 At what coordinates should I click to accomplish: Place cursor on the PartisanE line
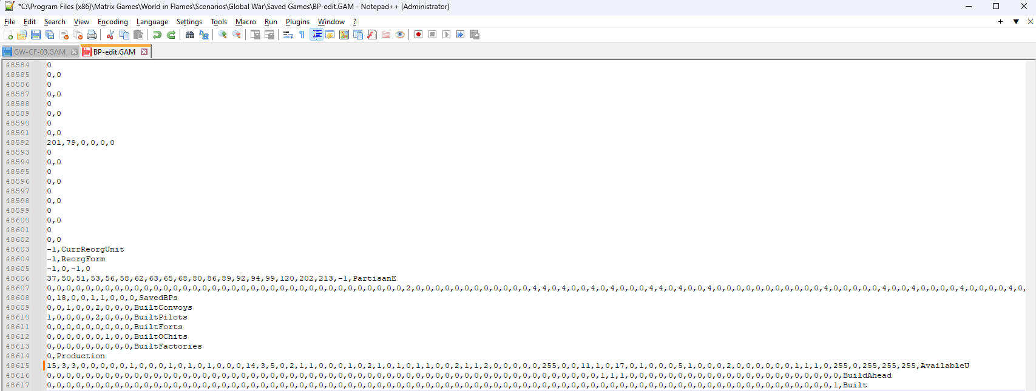pyautogui.click(x=222, y=278)
